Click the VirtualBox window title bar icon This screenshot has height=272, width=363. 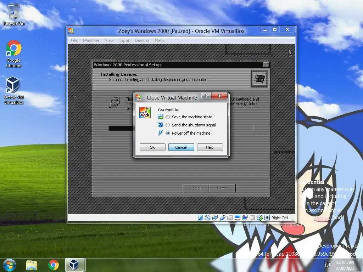click(x=71, y=31)
